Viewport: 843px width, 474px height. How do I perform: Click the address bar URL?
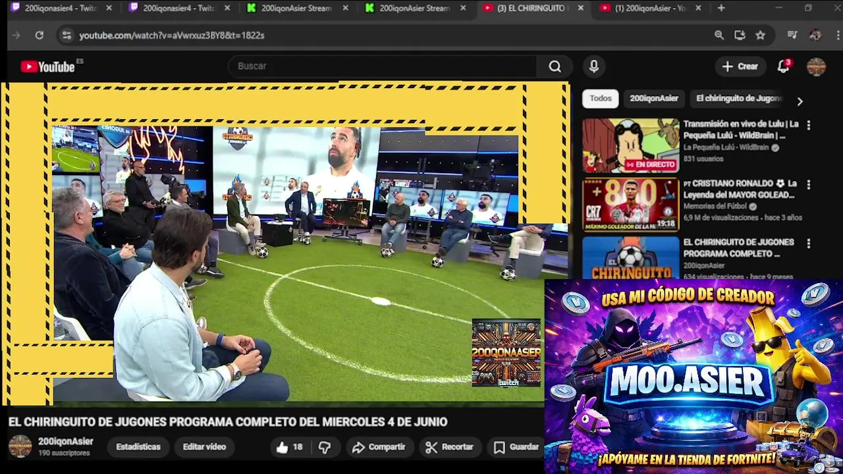tap(172, 36)
